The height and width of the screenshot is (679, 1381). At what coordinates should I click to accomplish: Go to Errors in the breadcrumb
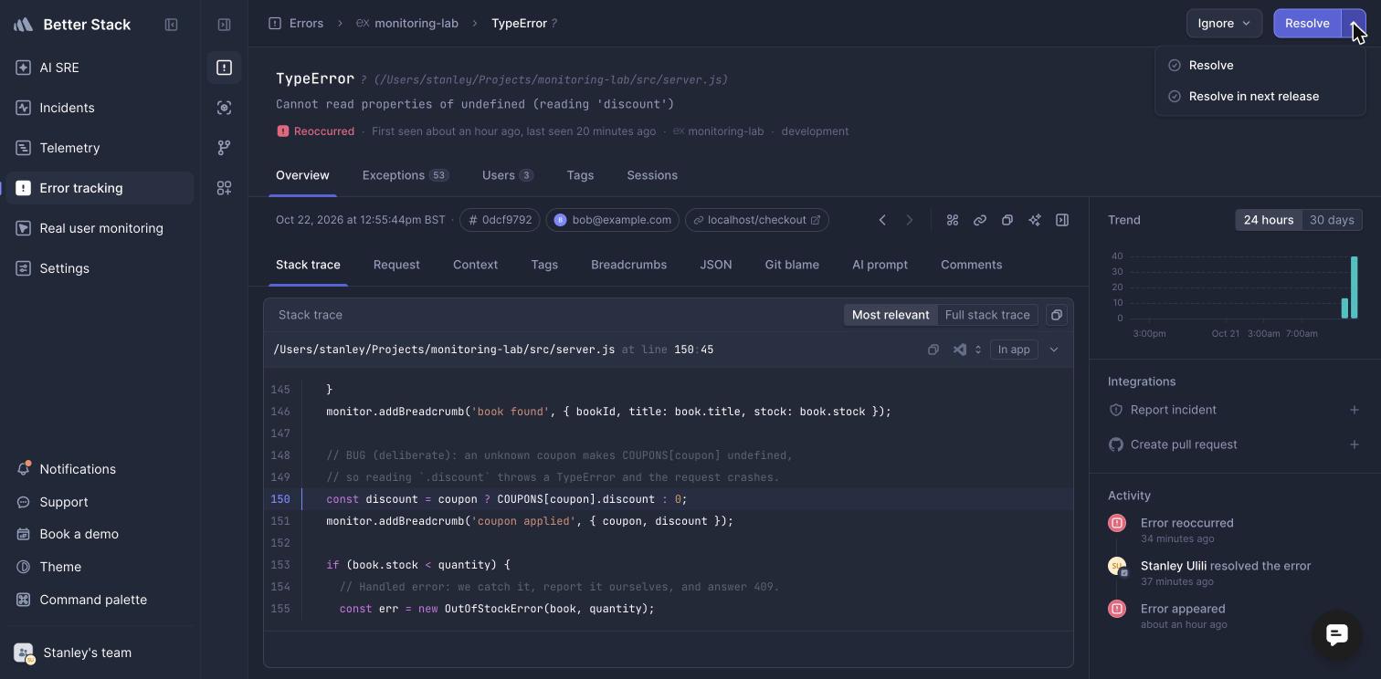296,24
